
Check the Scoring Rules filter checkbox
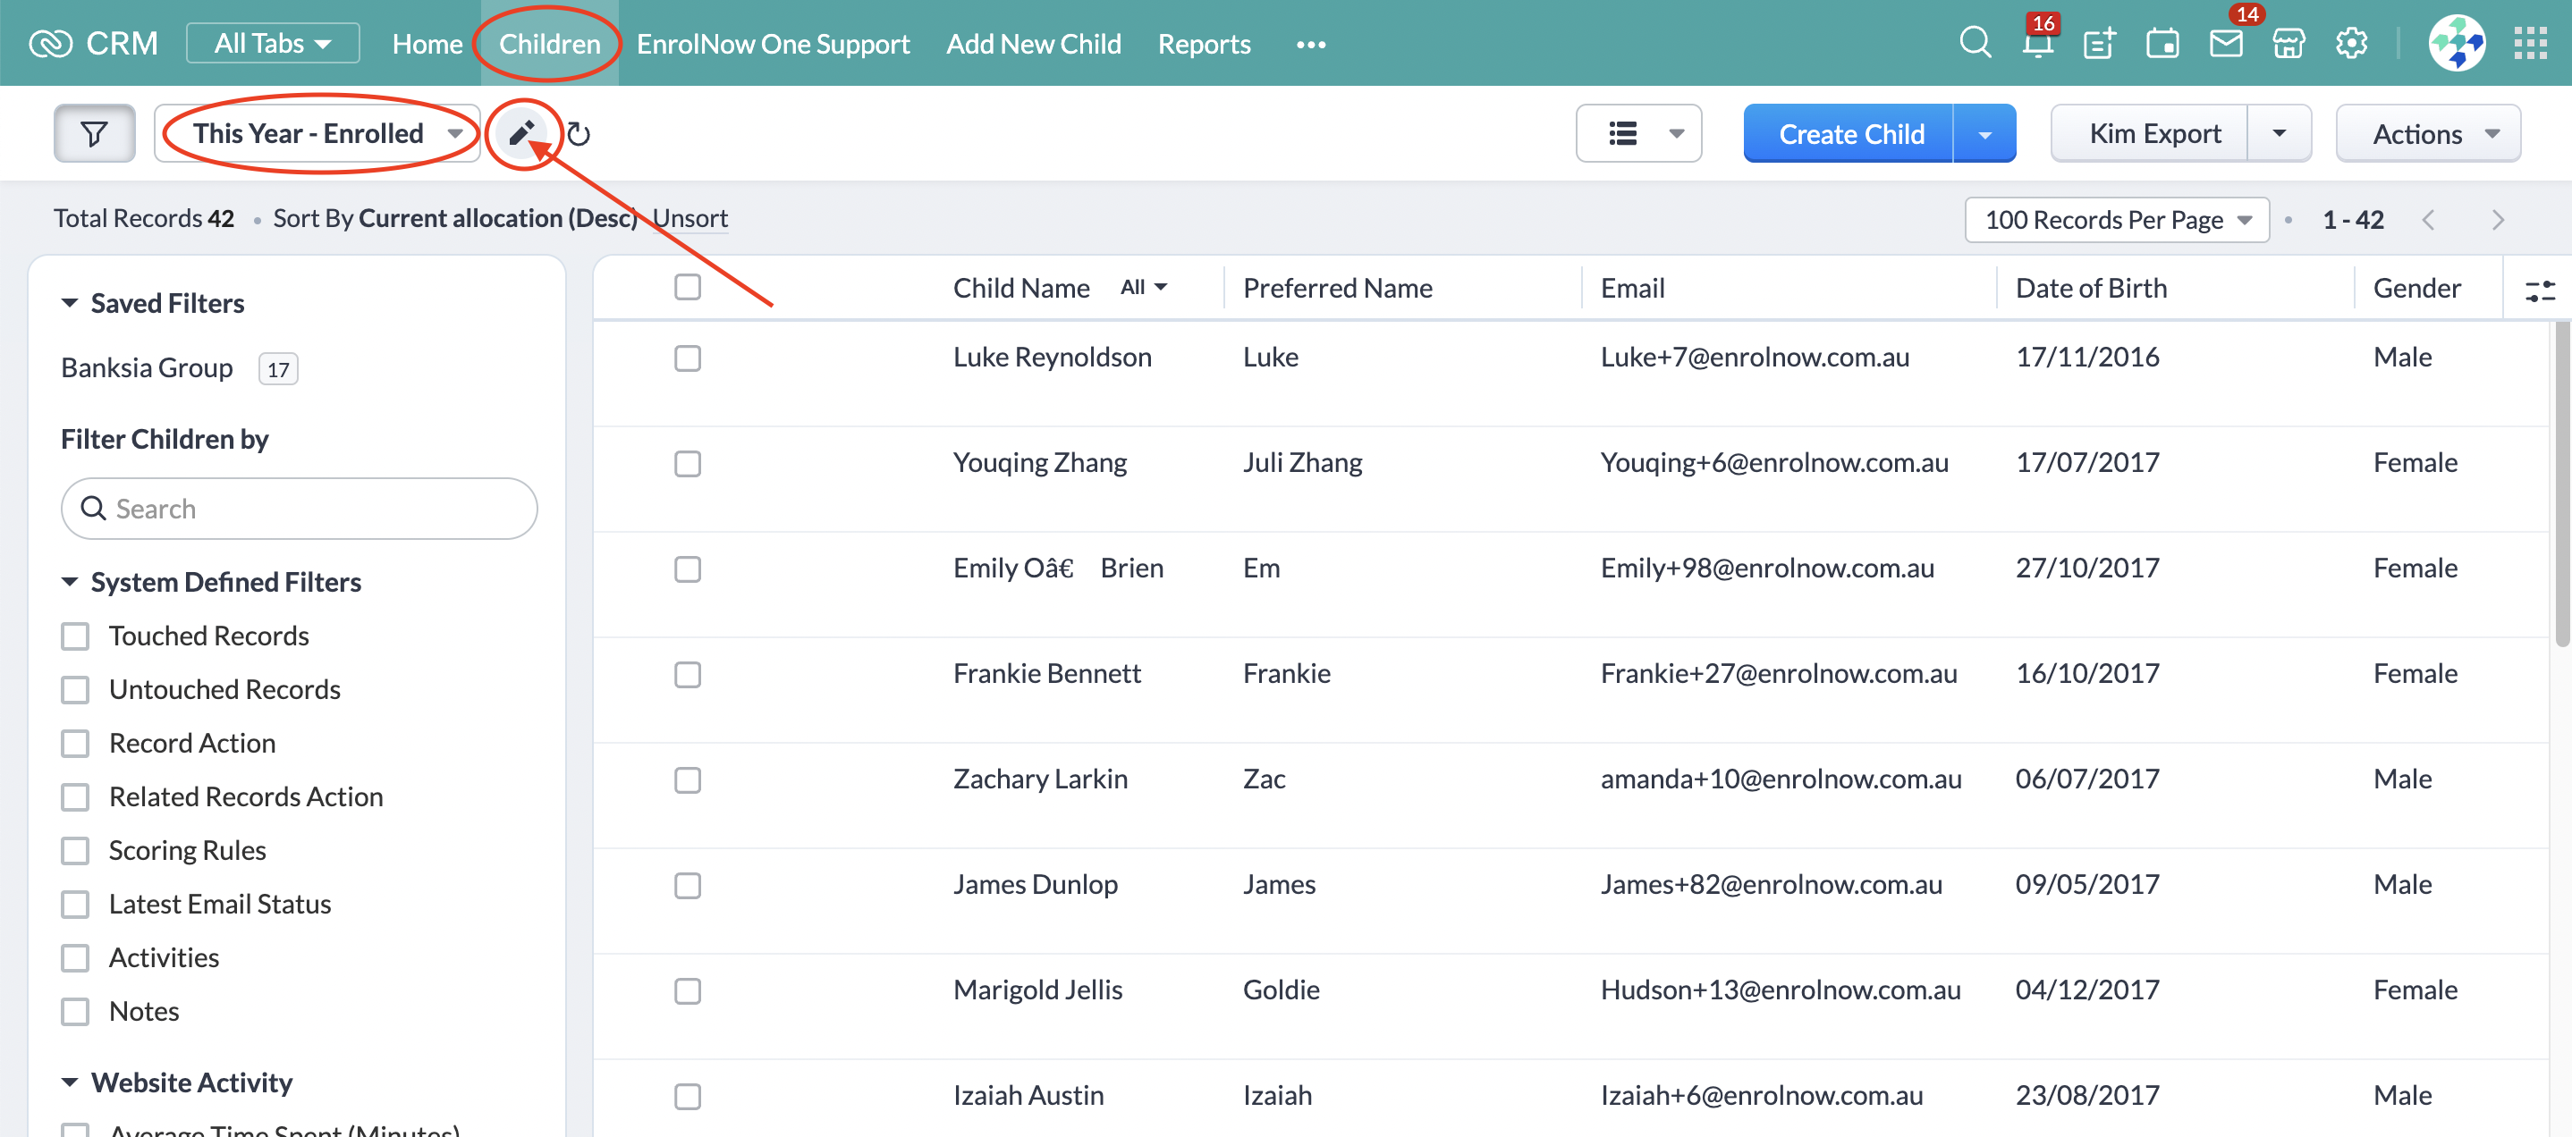[76, 850]
